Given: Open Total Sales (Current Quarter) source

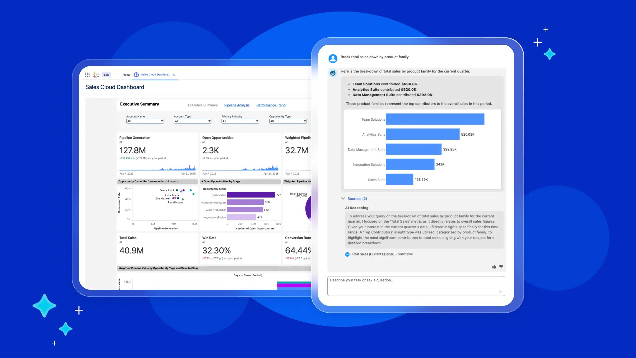Looking at the screenshot, I should [373, 254].
